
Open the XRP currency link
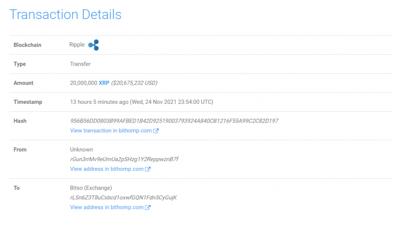pos(104,83)
